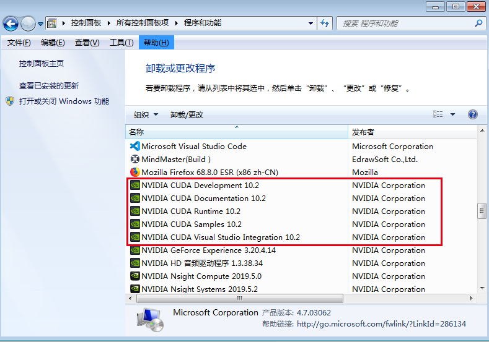Click the details pane program thumbnail

point(151,320)
